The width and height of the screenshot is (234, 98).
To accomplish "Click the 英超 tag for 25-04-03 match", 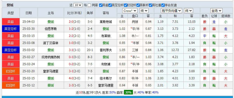I will [x=11, y=22].
